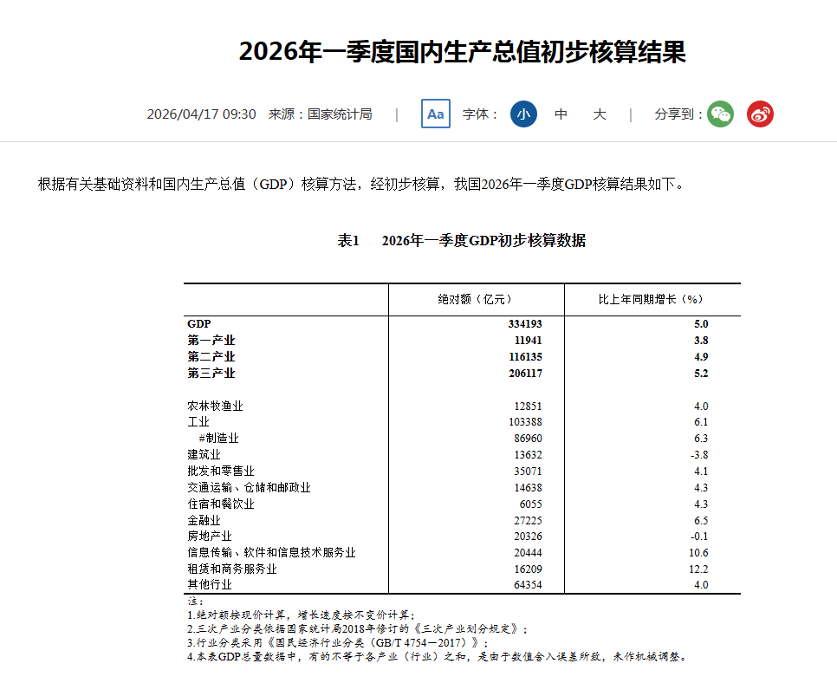Click the 金融业 row label
The width and height of the screenshot is (837, 683).
204,520
